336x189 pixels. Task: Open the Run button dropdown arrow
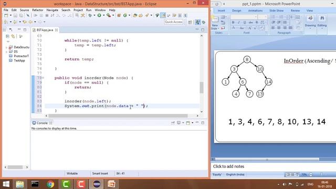[104, 15]
